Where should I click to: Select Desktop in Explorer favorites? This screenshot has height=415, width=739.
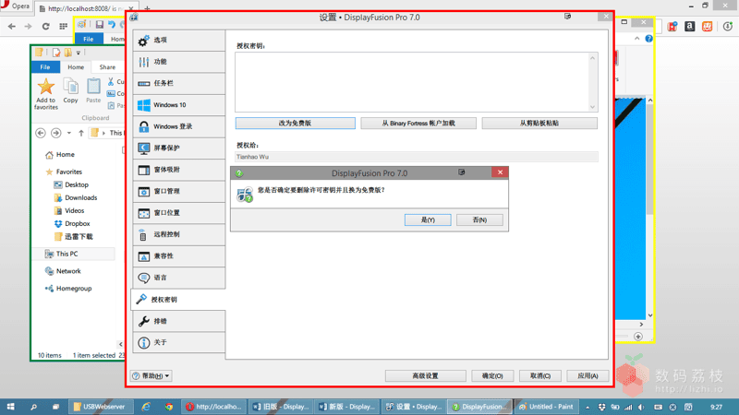[x=71, y=185]
